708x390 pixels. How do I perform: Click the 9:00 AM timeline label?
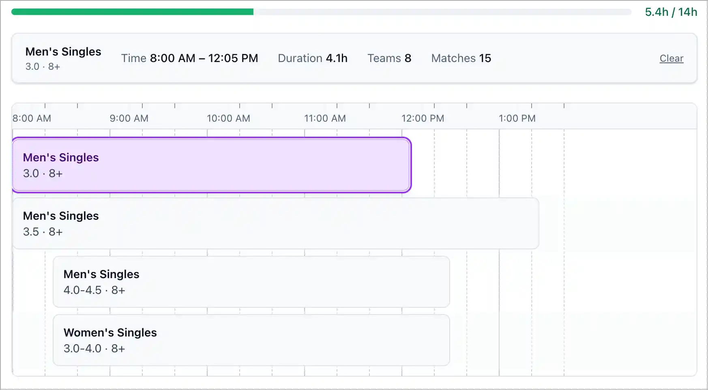coord(129,118)
